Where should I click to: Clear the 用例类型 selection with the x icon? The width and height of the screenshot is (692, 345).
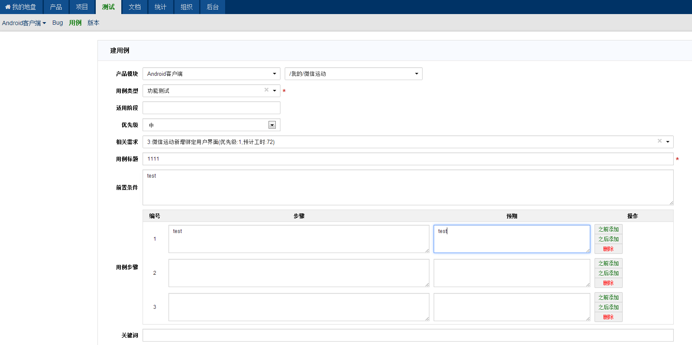pos(266,90)
